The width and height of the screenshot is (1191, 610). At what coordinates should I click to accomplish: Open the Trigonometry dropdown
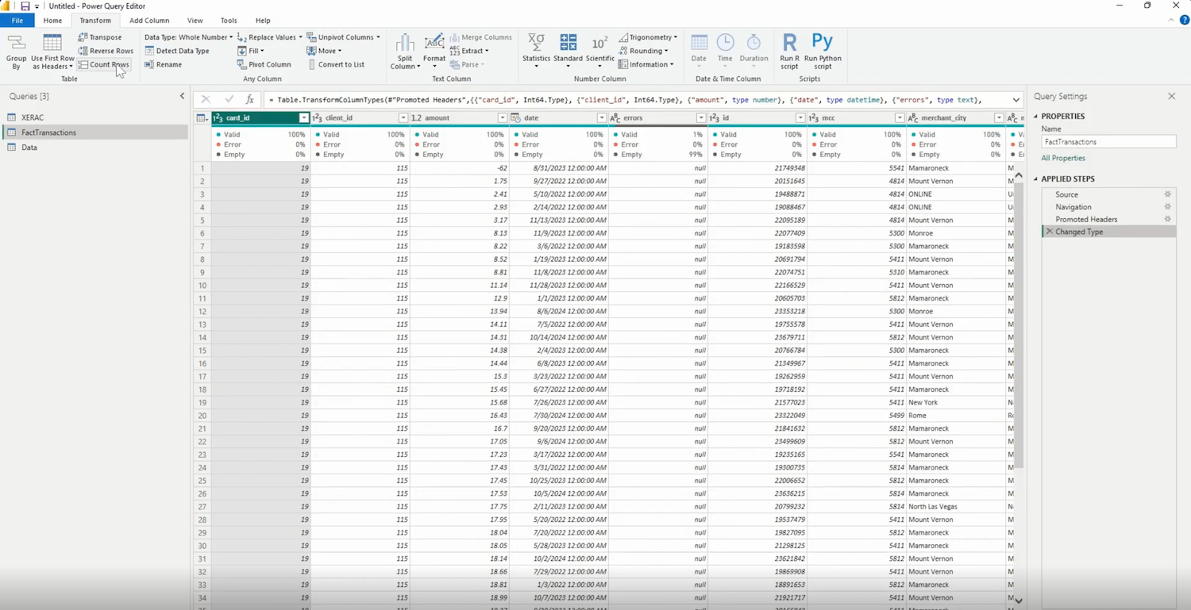pyautogui.click(x=648, y=37)
